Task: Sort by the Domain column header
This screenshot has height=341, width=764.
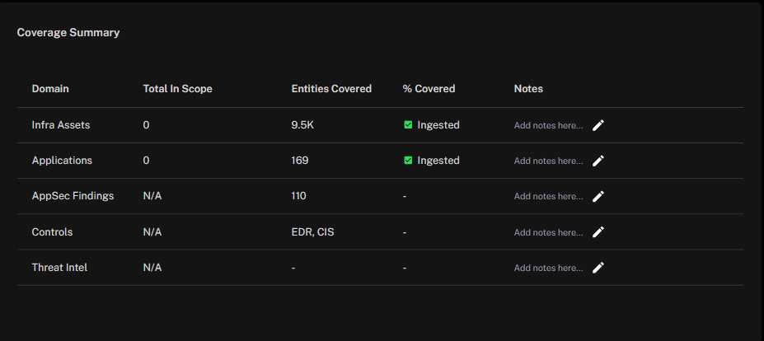Action: [x=50, y=89]
